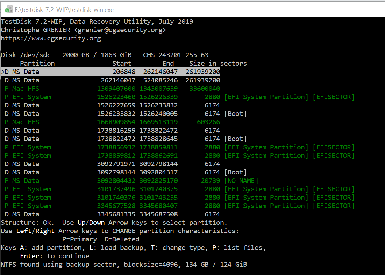Select the highlighted MS Data row starting 206848
Image resolution: width=385 pixels, height=275 pixels.
110,72
